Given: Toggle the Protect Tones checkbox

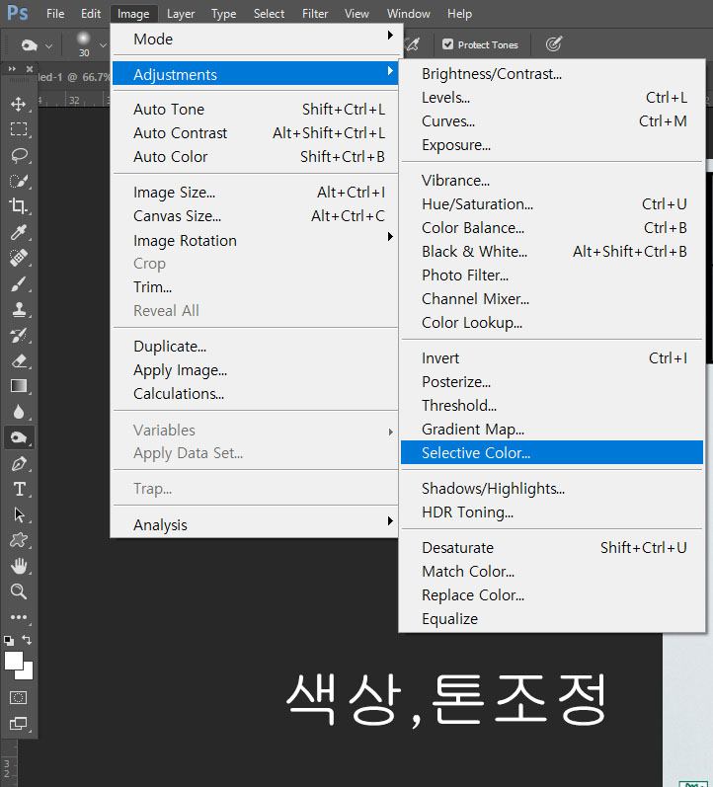Looking at the screenshot, I should (448, 44).
